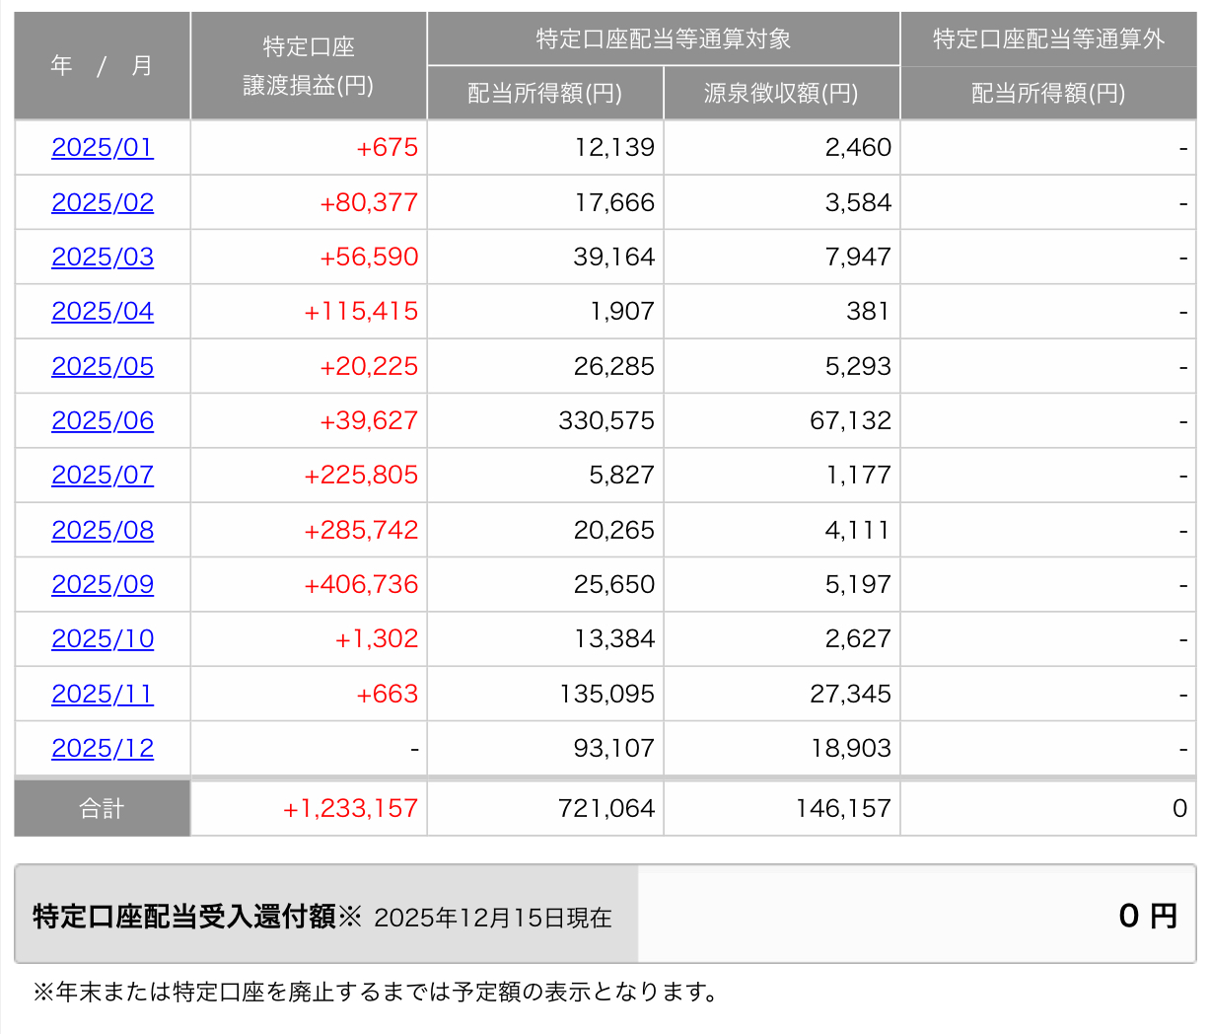Viewport: 1210px width, 1034px height.
Task: Open the 2025/03 link
Action: click(x=103, y=258)
